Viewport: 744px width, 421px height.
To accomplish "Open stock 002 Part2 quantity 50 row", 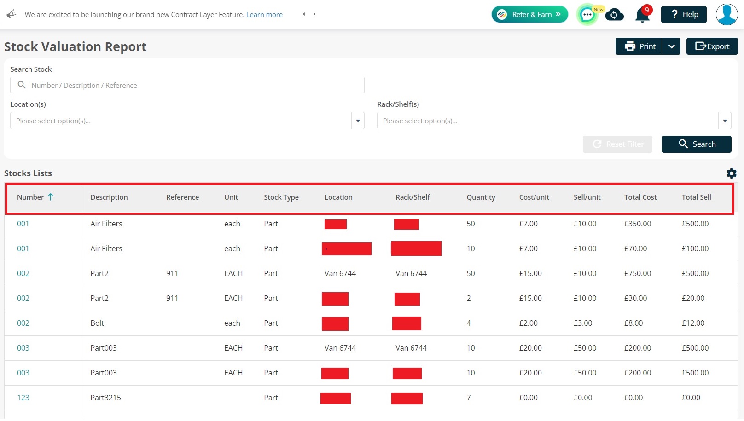I will [x=23, y=273].
